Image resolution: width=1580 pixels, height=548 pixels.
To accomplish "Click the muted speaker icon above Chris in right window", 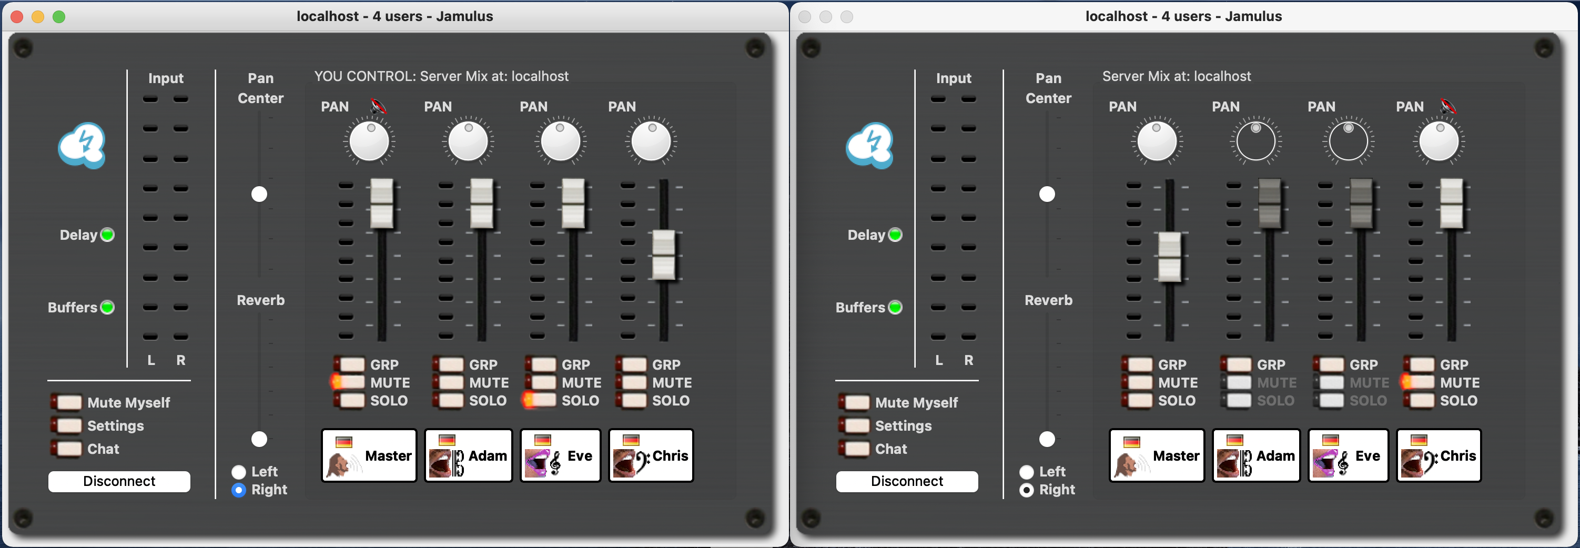I will click(1448, 107).
